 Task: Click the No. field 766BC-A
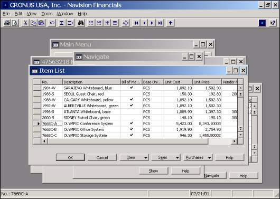click(52, 124)
